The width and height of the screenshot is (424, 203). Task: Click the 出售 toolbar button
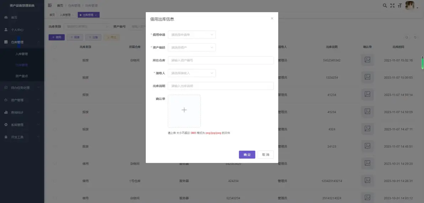click(x=93, y=37)
